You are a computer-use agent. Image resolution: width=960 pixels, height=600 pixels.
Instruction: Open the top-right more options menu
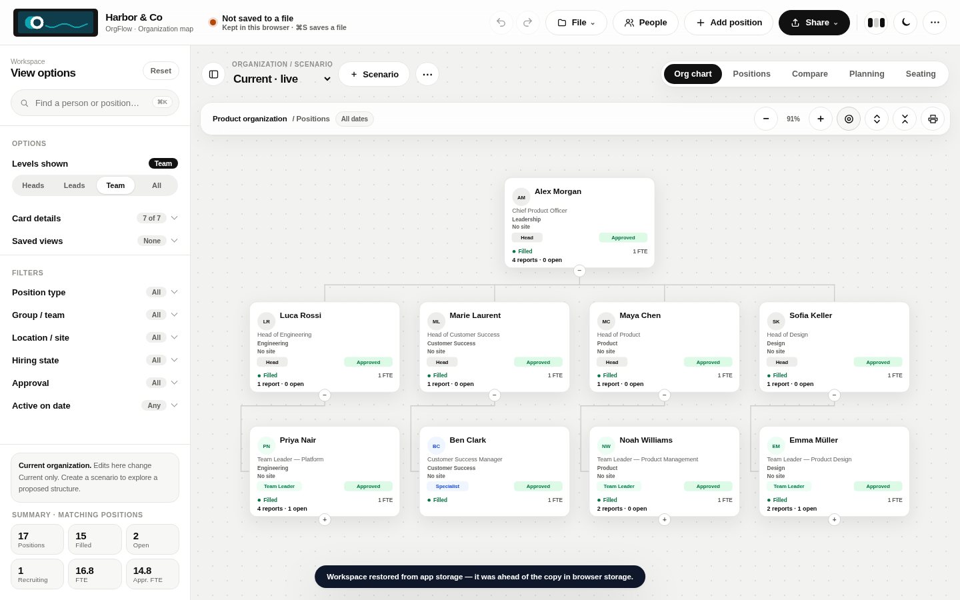pos(935,23)
